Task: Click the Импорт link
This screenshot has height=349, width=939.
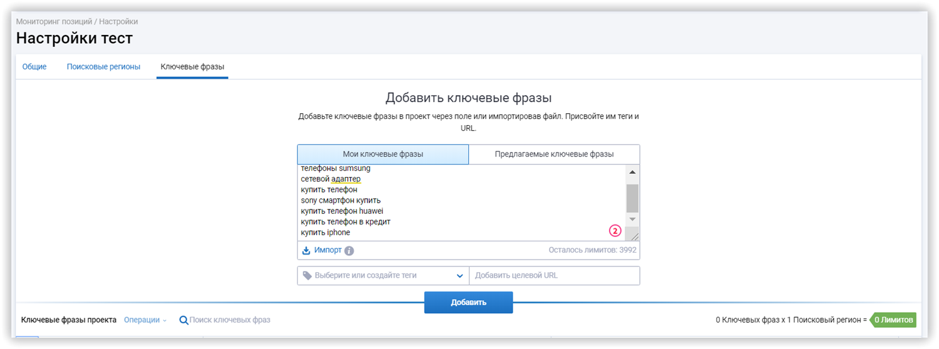Action: click(x=327, y=250)
